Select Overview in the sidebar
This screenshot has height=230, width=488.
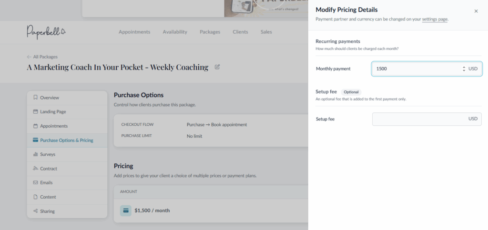pyautogui.click(x=67, y=98)
